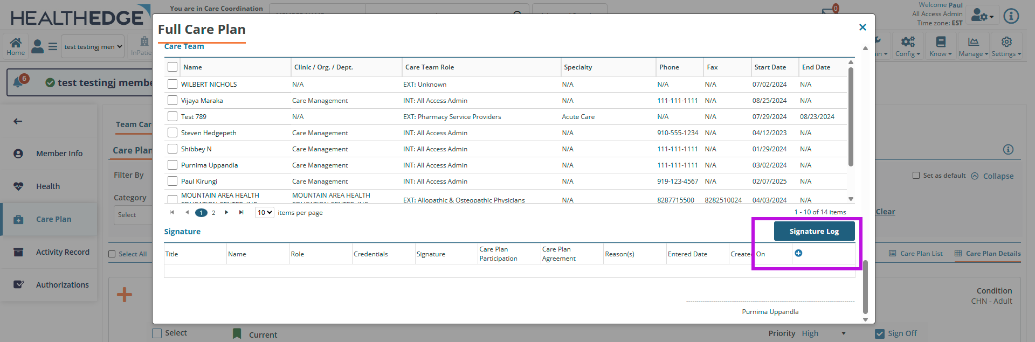This screenshot has width=1035, height=342.
Task: Switch to the Care Plan Details tab
Action: (x=988, y=253)
